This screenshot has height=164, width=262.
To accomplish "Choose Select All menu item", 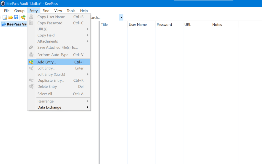I will coord(59,94).
